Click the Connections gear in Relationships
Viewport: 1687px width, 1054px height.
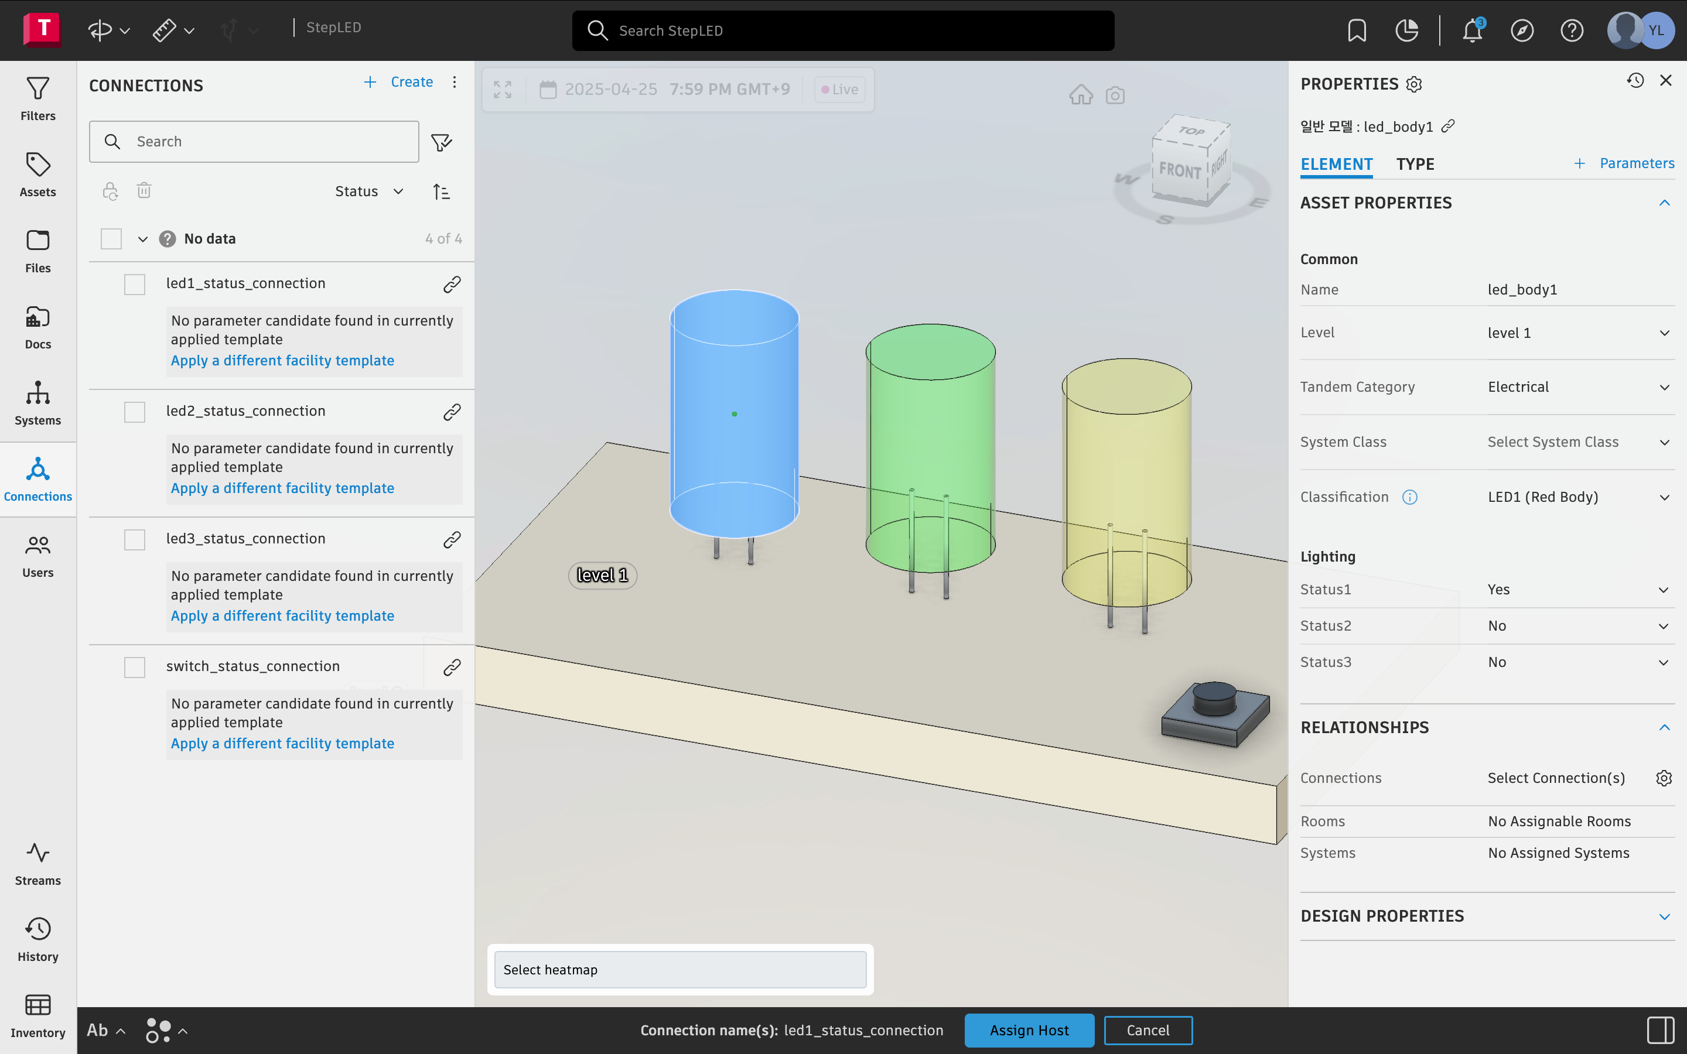1664,778
